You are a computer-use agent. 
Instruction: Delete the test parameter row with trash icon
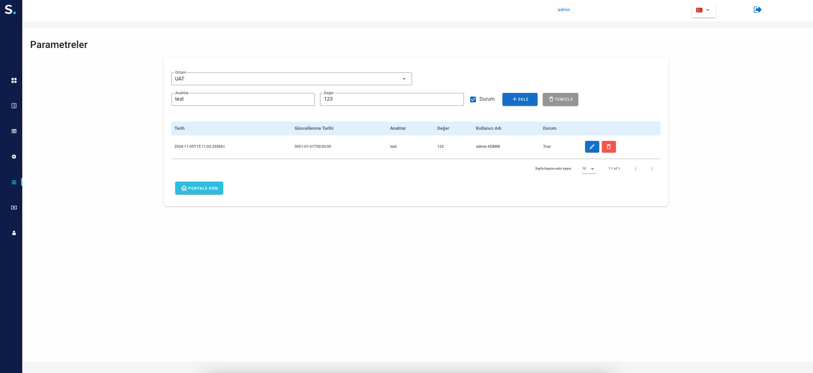click(x=608, y=147)
